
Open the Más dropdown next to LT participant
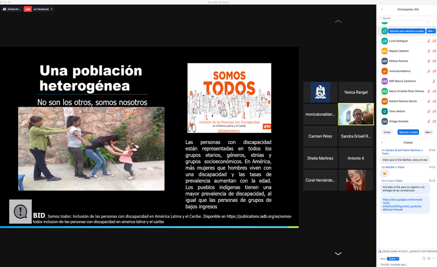pyautogui.click(x=431, y=31)
